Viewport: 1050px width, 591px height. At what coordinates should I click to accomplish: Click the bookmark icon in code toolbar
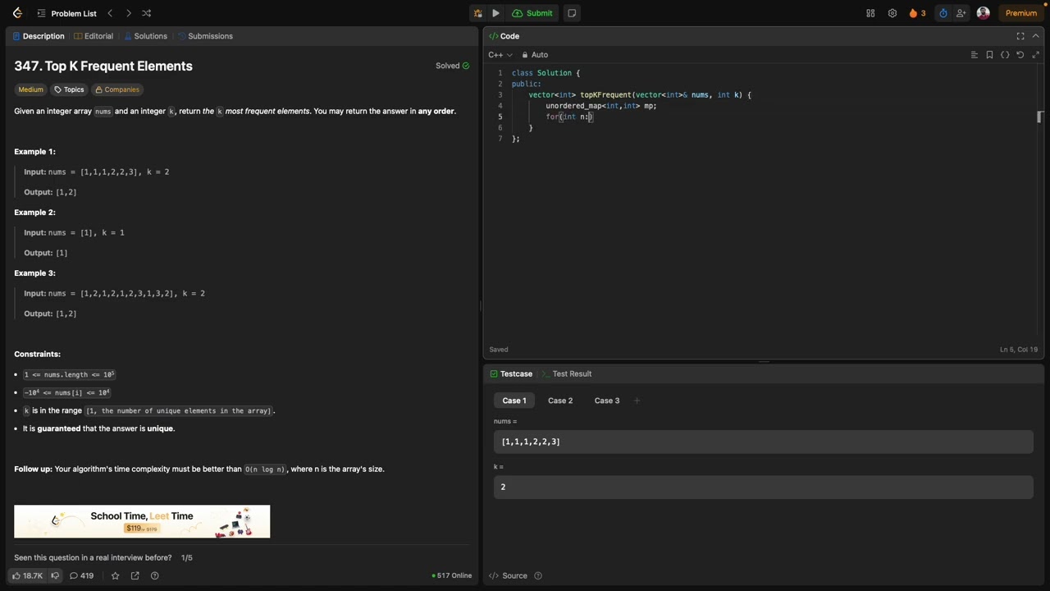click(x=989, y=55)
